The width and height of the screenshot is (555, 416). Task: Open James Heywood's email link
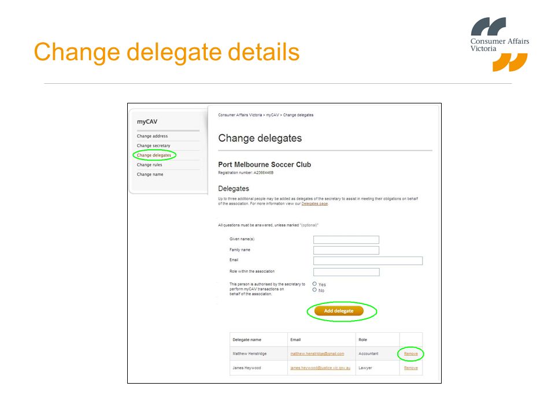coord(320,368)
